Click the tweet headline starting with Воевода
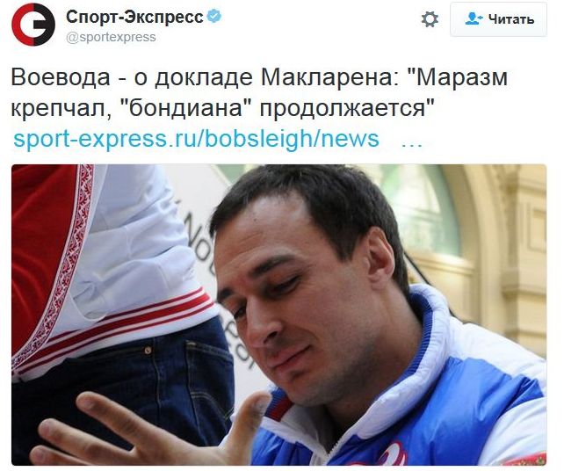 [259, 92]
